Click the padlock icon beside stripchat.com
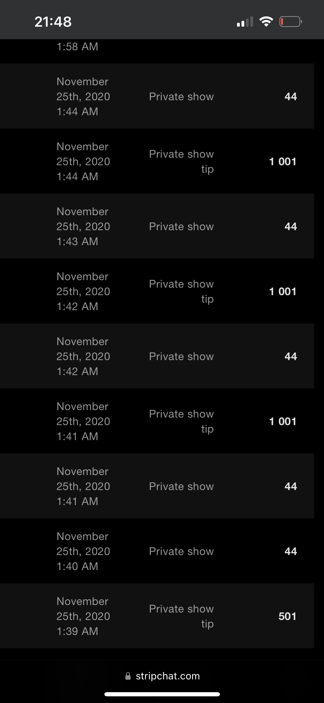Screen dimensions: 324x703 coord(128,676)
